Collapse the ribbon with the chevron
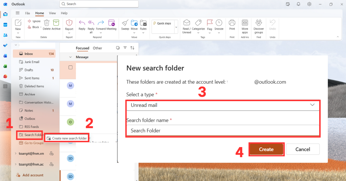Viewport: 346px width, 181px height. (337, 37)
